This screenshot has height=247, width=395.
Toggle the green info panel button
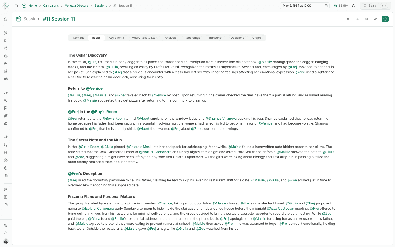click(385, 19)
